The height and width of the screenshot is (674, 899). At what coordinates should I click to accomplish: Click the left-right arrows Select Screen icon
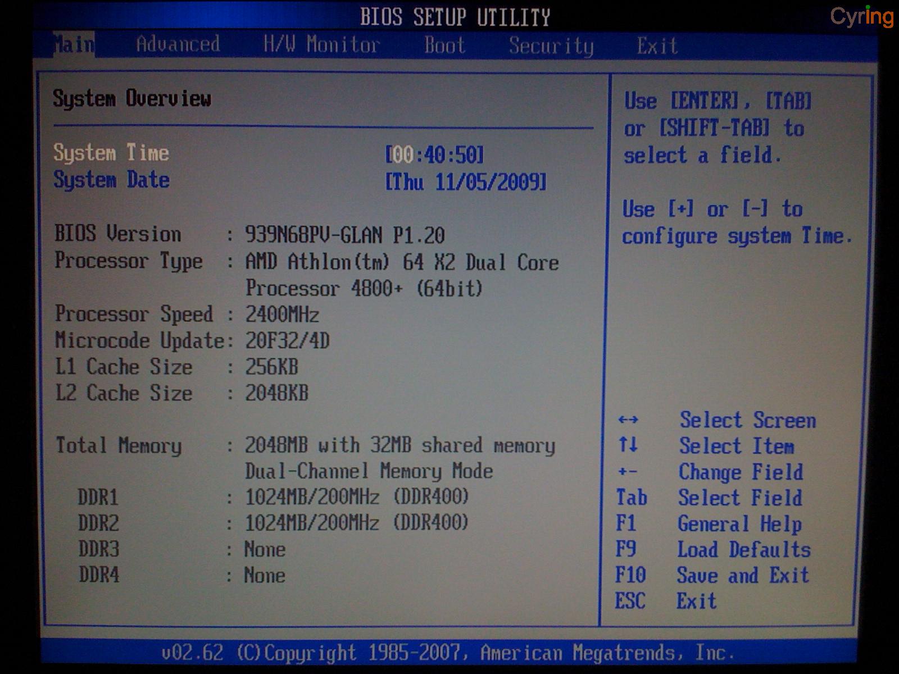(628, 420)
